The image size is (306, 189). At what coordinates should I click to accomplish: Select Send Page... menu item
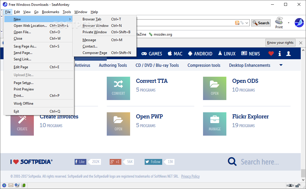click(39, 53)
